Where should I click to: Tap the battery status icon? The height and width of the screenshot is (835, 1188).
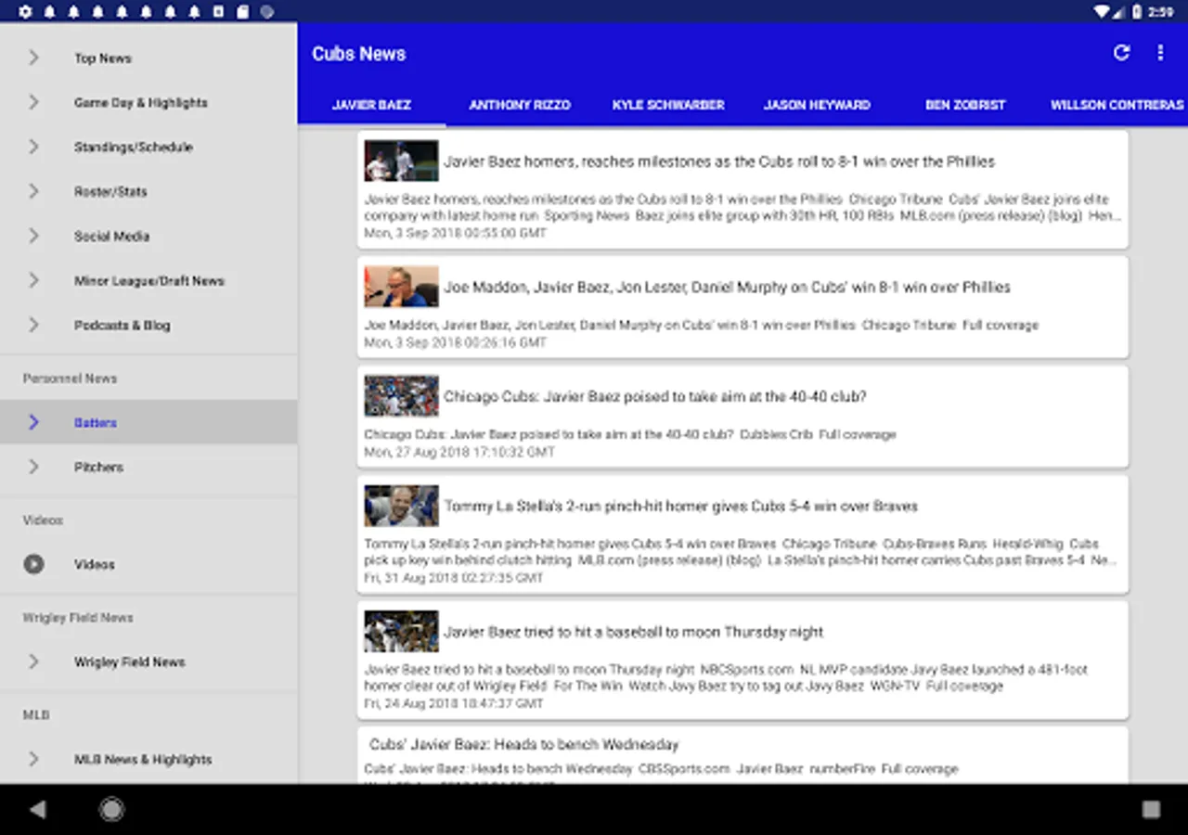(1137, 12)
